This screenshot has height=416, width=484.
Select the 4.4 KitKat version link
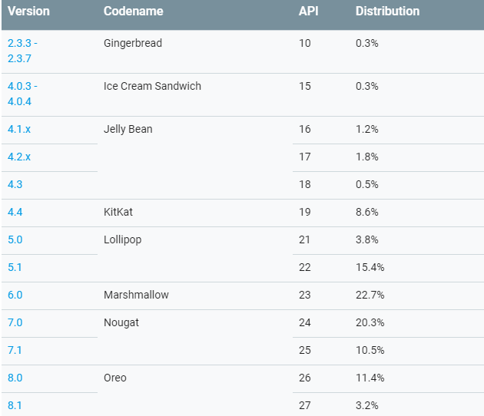tap(15, 212)
